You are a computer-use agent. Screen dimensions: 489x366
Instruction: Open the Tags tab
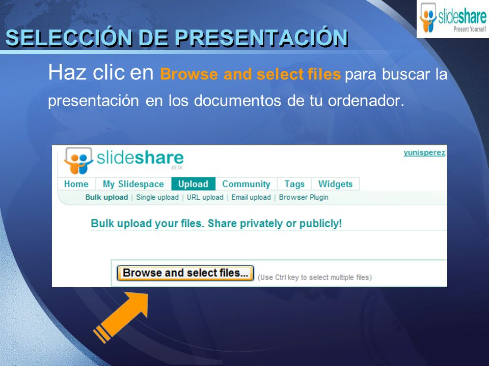[294, 184]
